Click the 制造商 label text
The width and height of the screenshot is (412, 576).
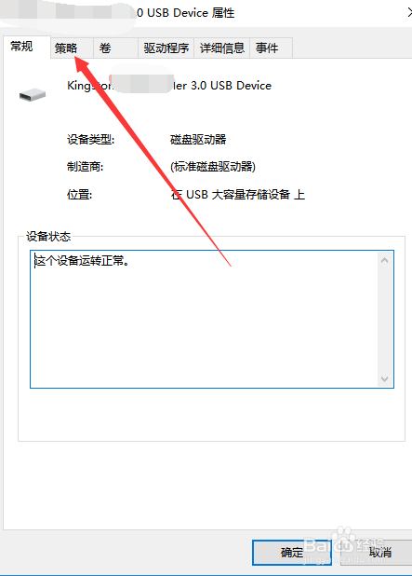(x=85, y=167)
